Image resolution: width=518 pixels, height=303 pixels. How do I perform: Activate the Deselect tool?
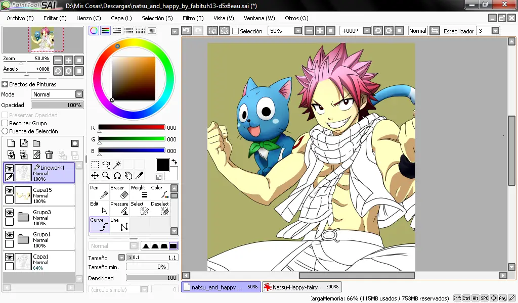tap(160, 209)
